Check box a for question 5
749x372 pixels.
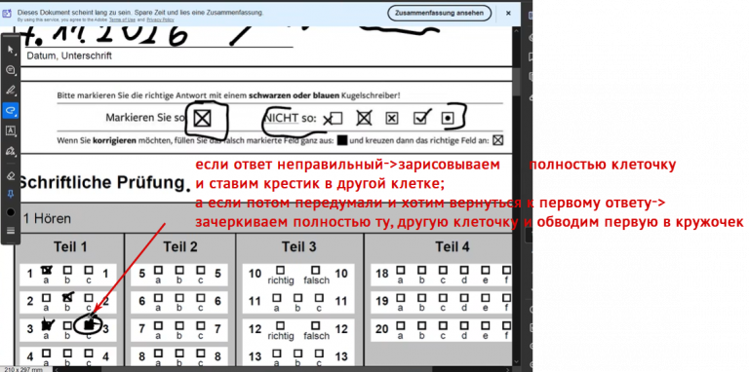tap(158, 271)
